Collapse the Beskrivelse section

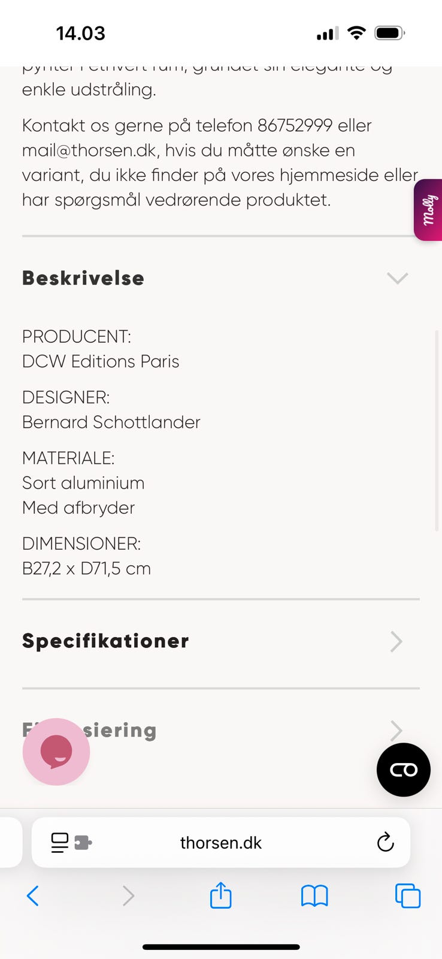(397, 278)
